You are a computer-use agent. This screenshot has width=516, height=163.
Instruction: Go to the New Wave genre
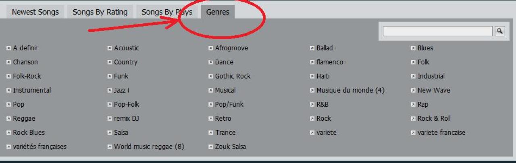[434, 91]
